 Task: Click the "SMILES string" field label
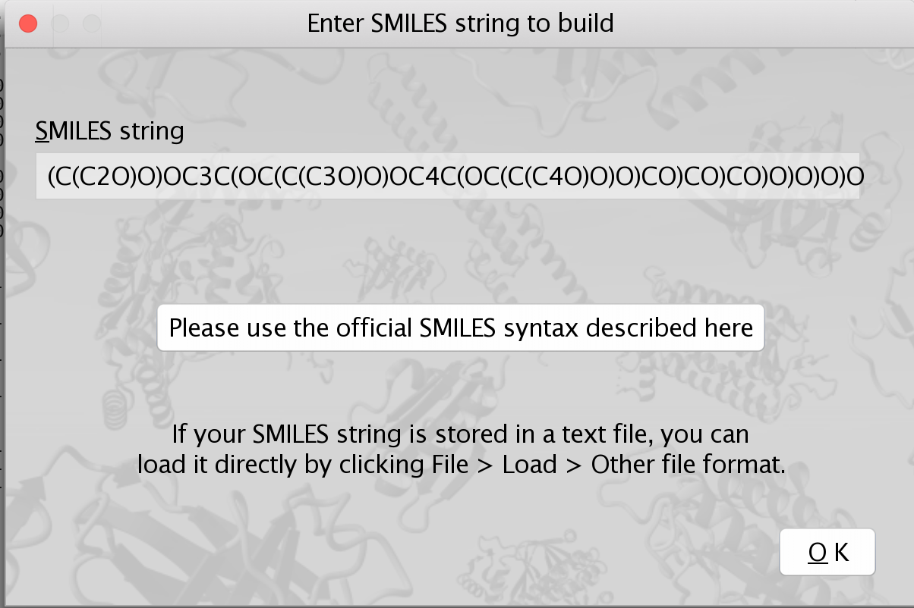tap(110, 131)
